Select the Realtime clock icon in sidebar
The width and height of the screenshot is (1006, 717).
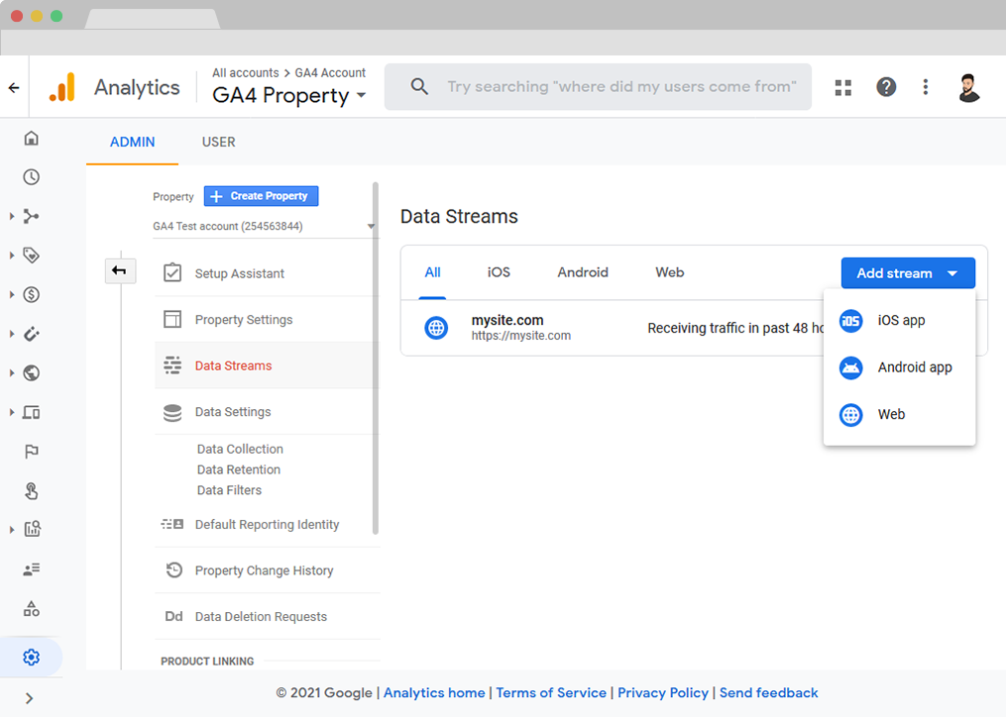click(31, 176)
